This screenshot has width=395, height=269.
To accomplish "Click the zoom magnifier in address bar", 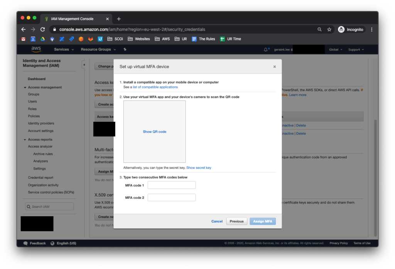I will [319, 29].
